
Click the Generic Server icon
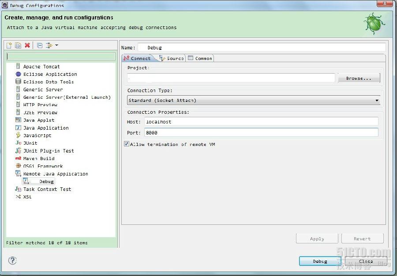(x=18, y=89)
